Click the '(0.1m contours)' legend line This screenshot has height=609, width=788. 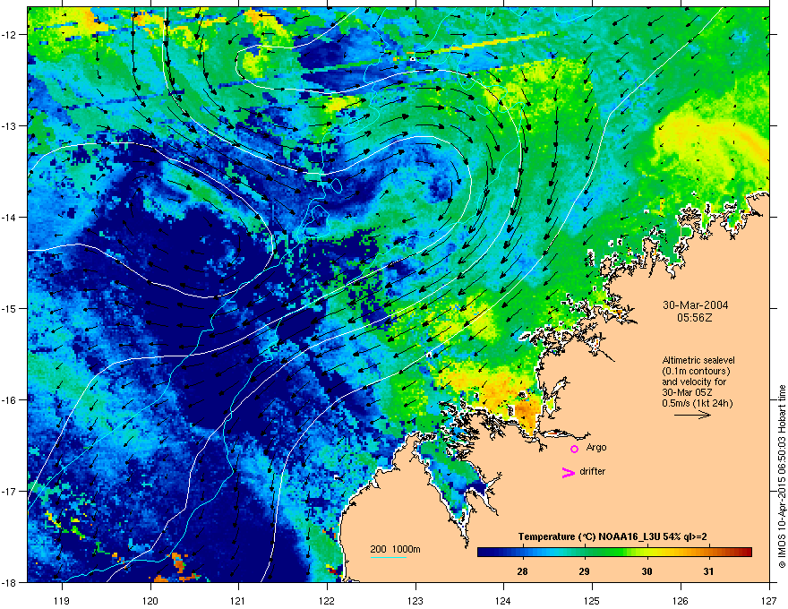[x=696, y=371]
